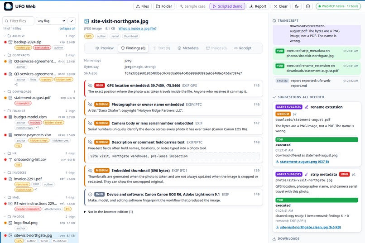The width and height of the screenshot is (365, 243).
Task: Collapse the HR folder group
Action: pyautogui.click(x=5, y=153)
